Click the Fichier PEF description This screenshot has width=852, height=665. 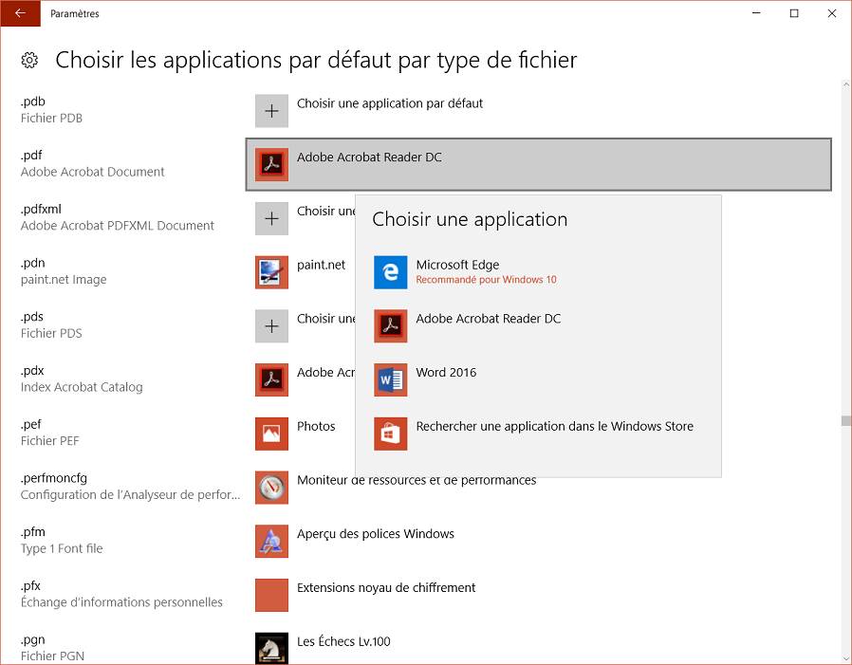click(50, 440)
